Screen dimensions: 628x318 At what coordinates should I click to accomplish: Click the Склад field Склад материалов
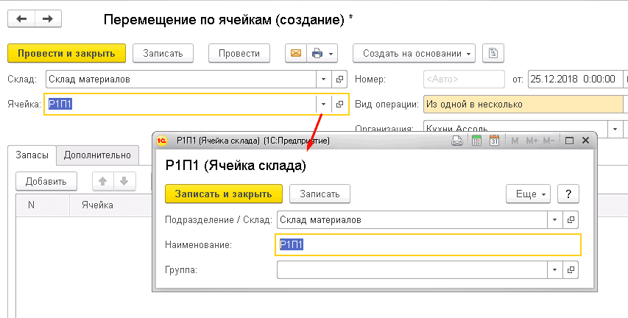click(x=181, y=79)
